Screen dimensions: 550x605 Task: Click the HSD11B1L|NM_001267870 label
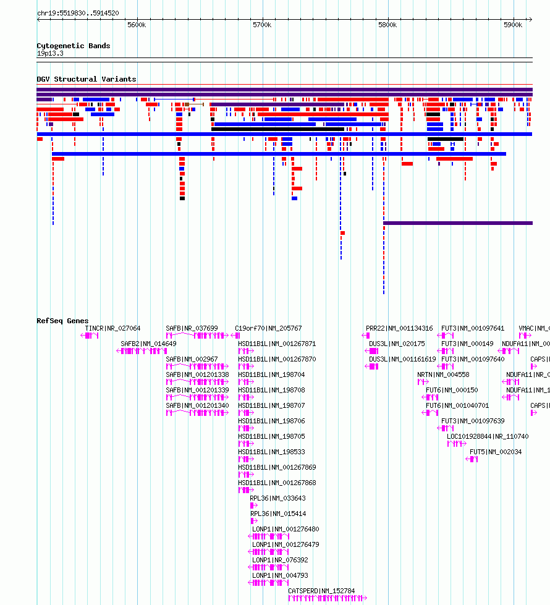coord(277,359)
